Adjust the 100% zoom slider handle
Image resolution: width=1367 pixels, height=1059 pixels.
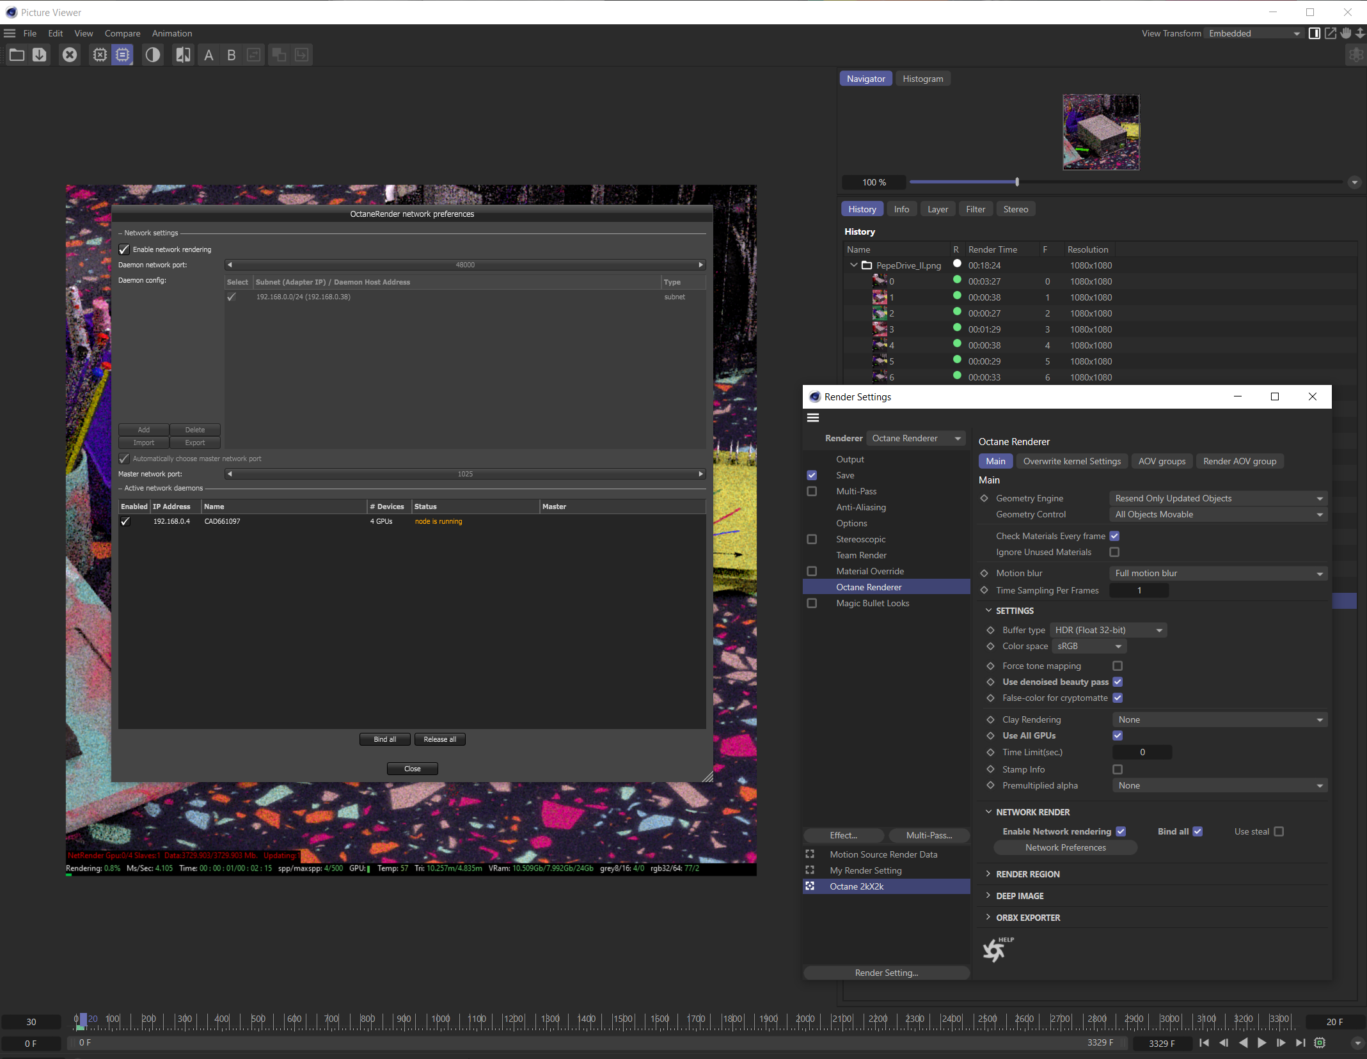click(x=1017, y=182)
